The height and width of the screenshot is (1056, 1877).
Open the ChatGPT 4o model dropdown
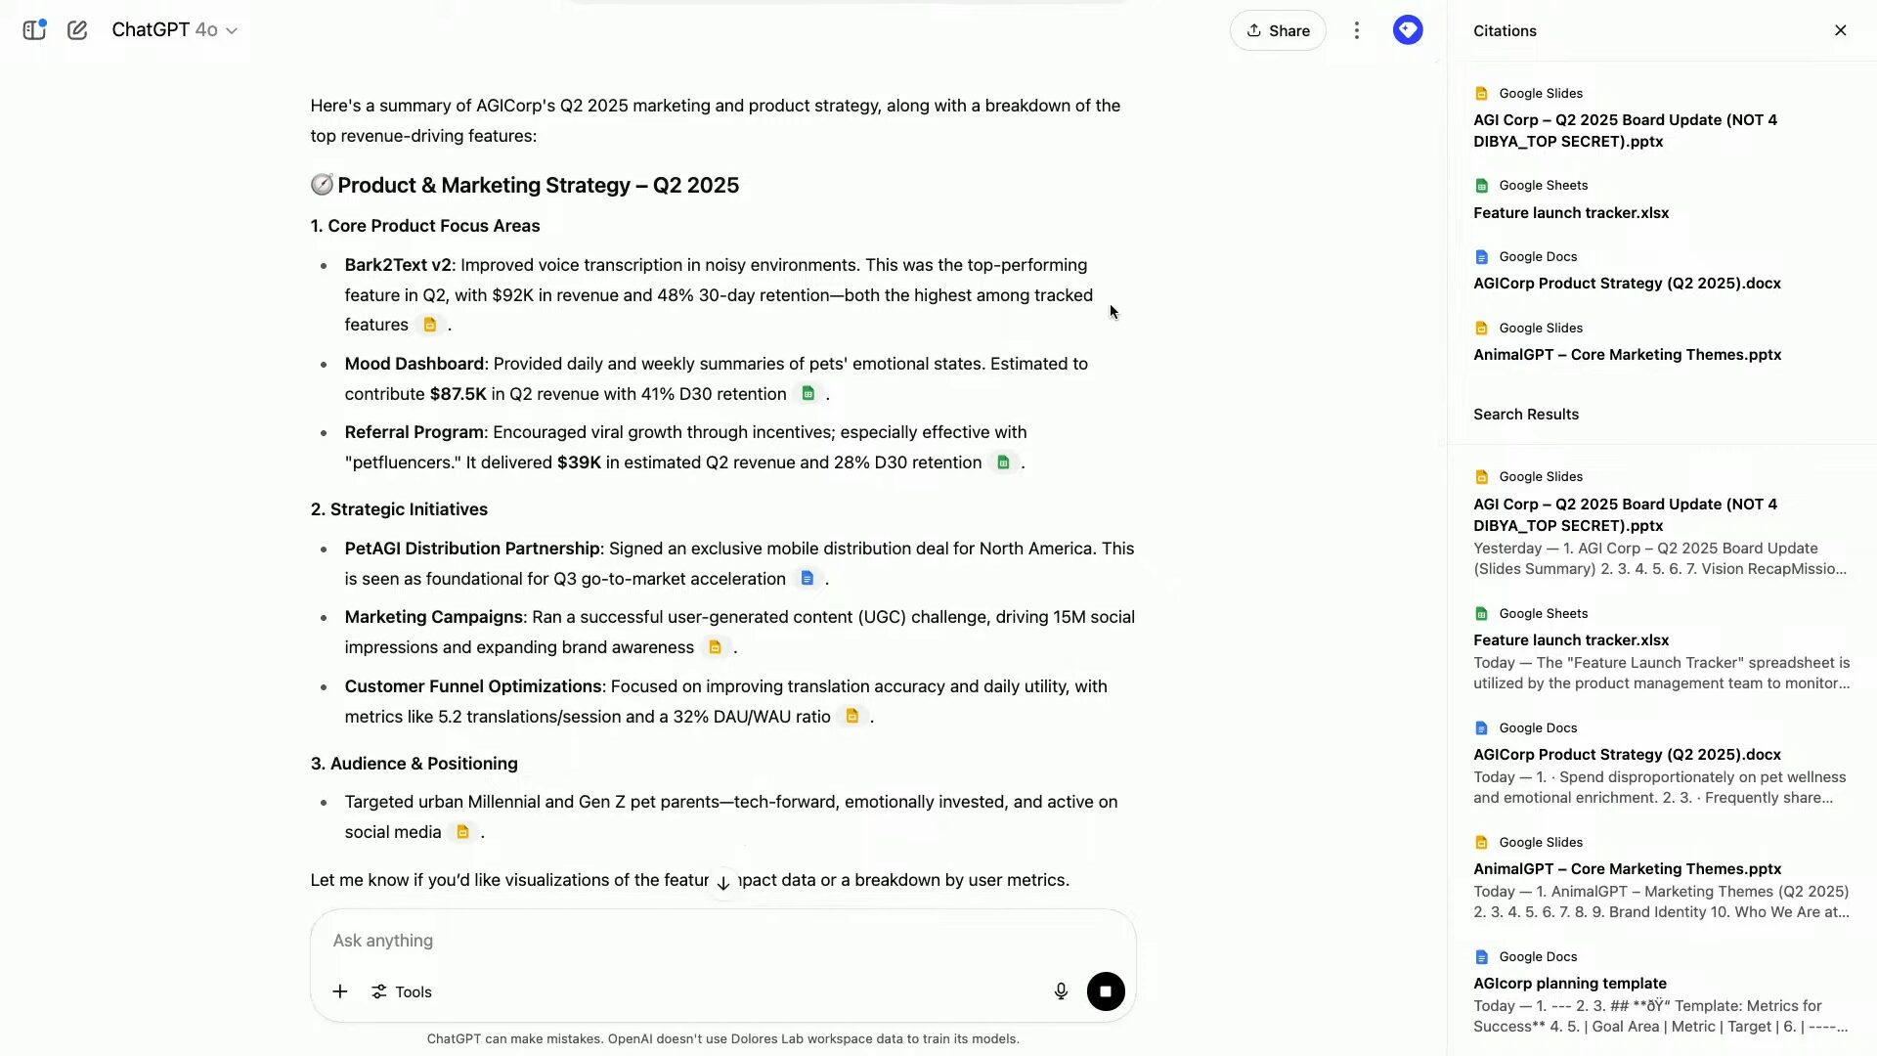point(174,30)
